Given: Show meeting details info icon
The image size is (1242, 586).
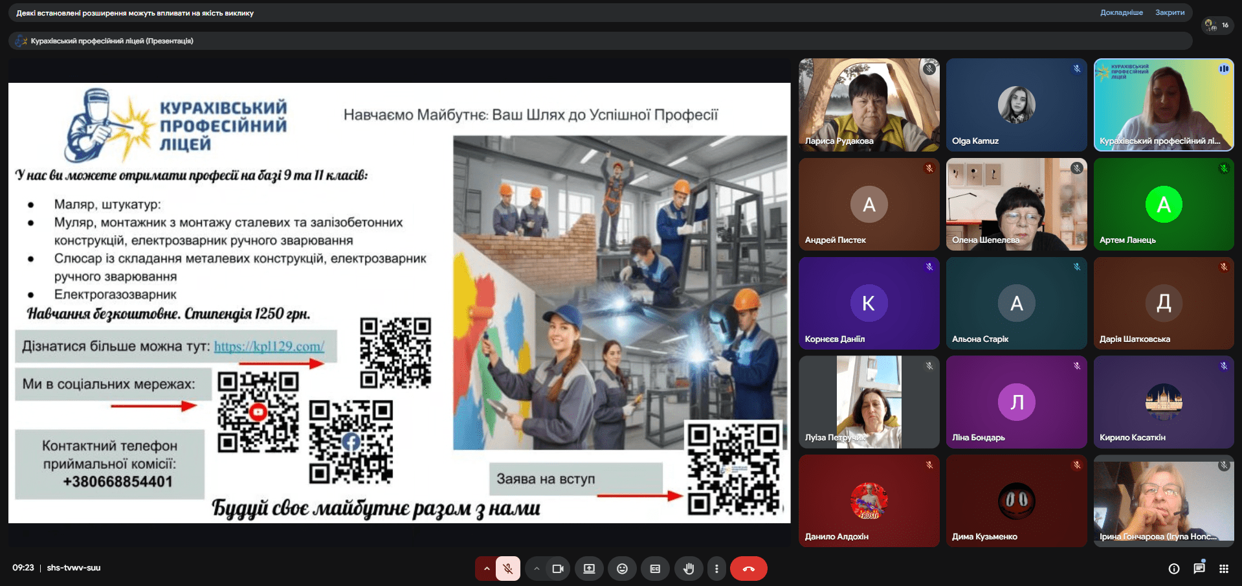Looking at the screenshot, I should [x=1174, y=569].
